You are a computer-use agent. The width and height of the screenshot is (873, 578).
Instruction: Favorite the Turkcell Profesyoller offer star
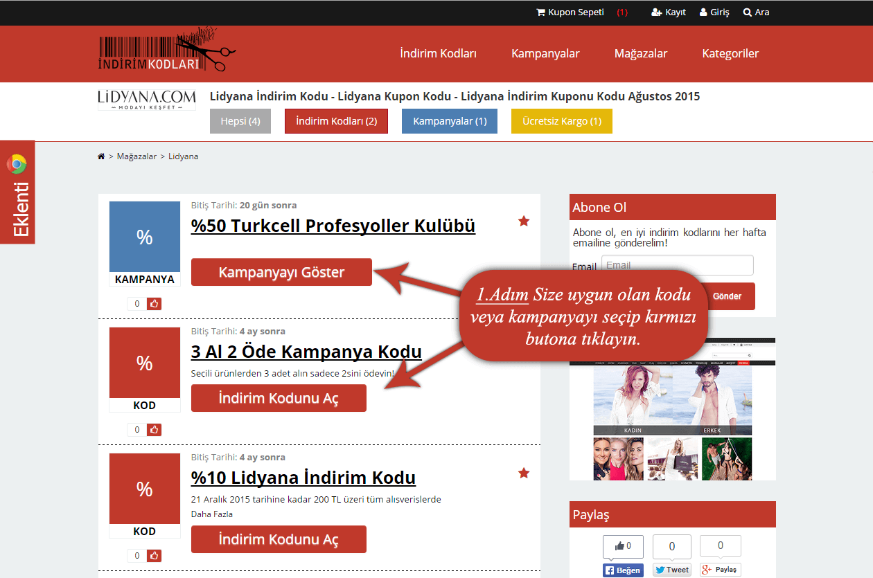pyautogui.click(x=524, y=221)
